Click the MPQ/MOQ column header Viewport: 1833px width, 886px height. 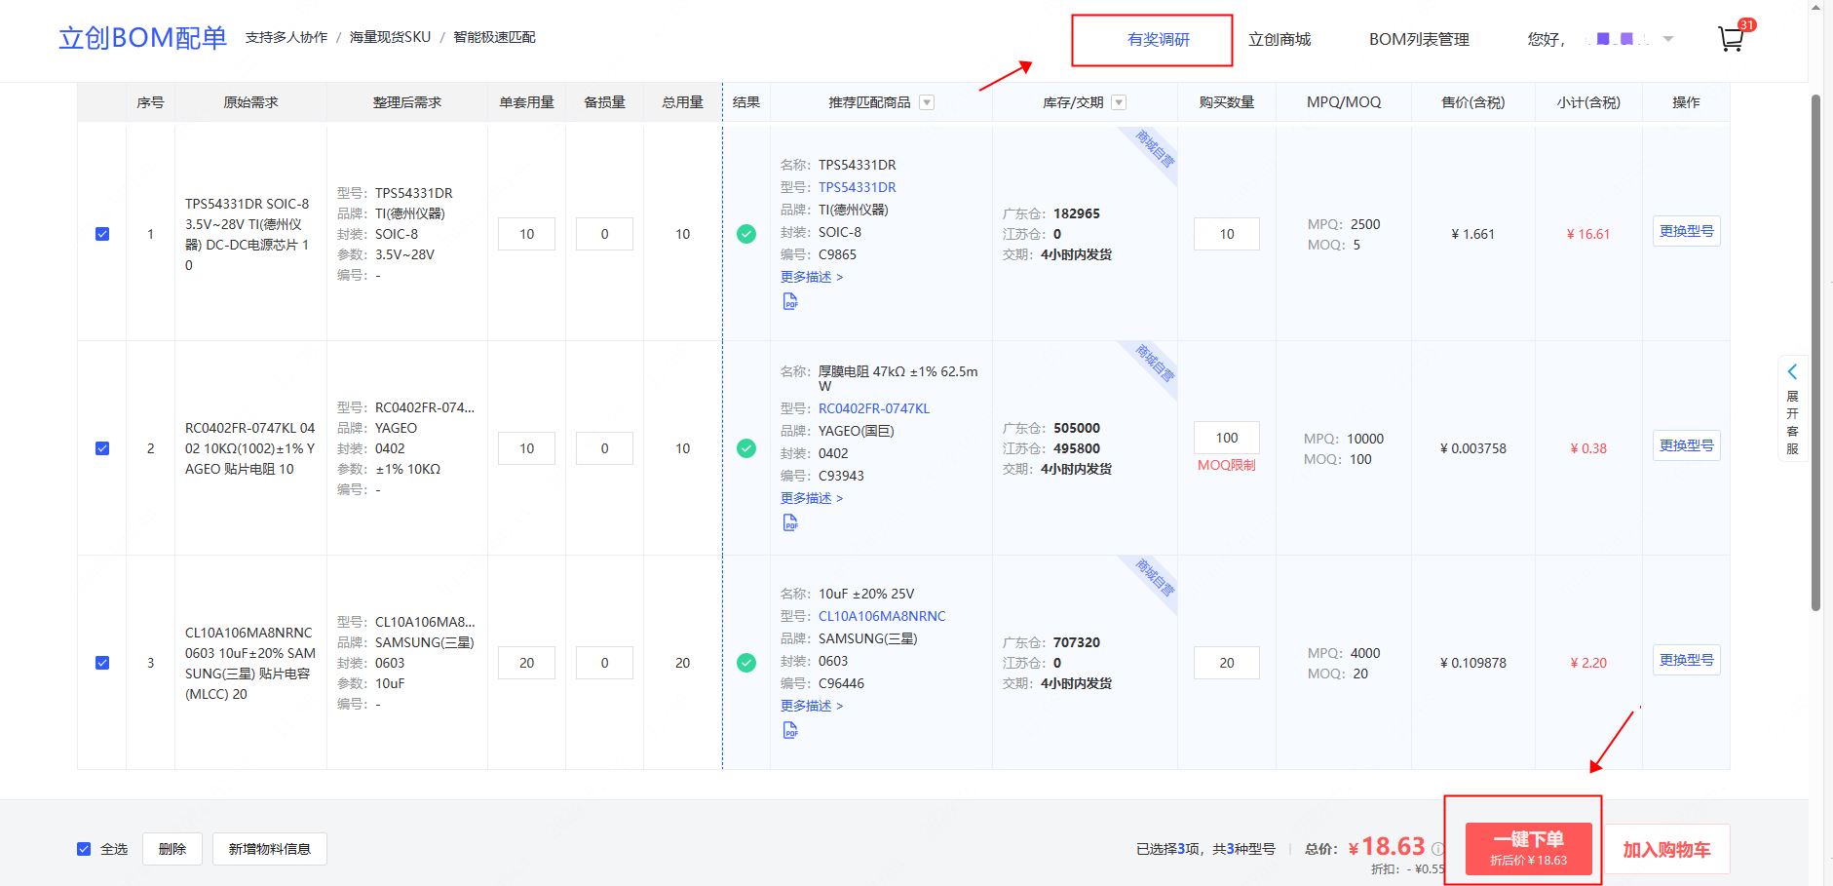point(1344,102)
